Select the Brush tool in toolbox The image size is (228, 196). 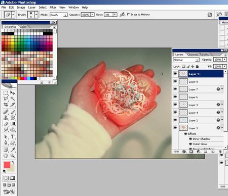pos(13,112)
